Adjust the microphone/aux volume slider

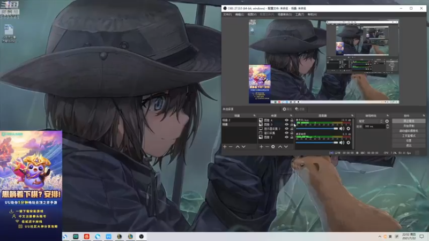tap(317, 129)
